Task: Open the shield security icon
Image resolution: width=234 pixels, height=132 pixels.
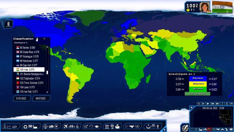Action: pyautogui.click(x=56, y=126)
